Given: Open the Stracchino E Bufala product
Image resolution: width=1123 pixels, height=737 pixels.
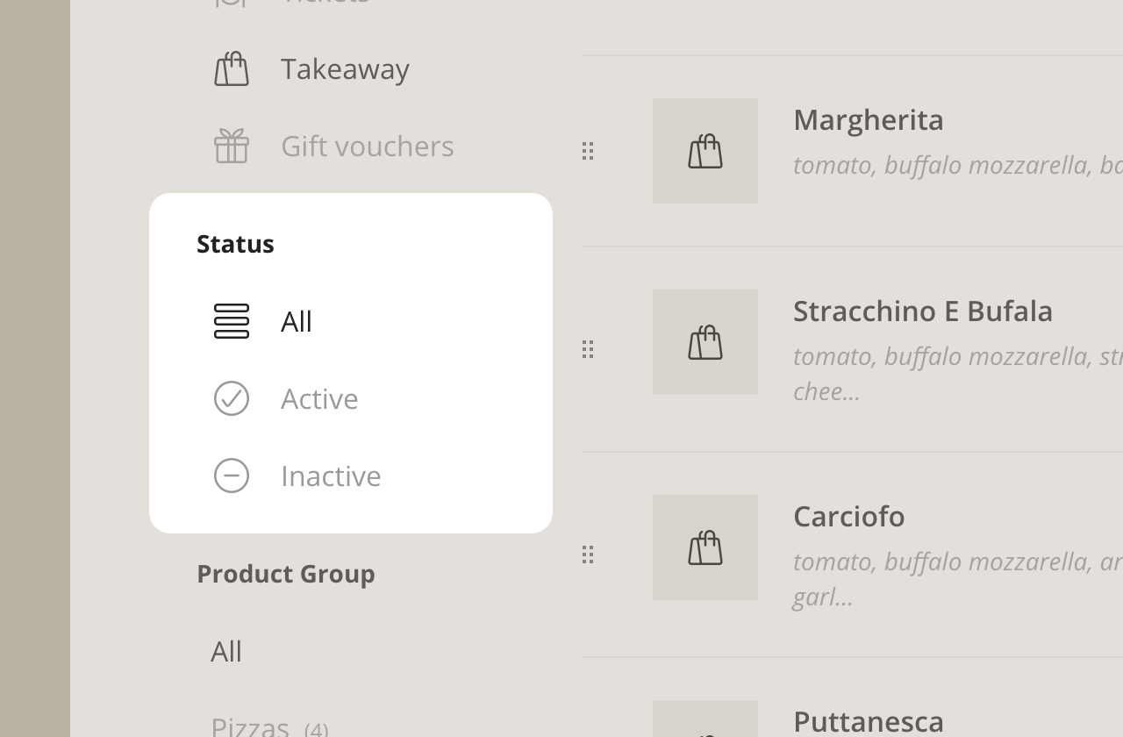Looking at the screenshot, I should (922, 311).
